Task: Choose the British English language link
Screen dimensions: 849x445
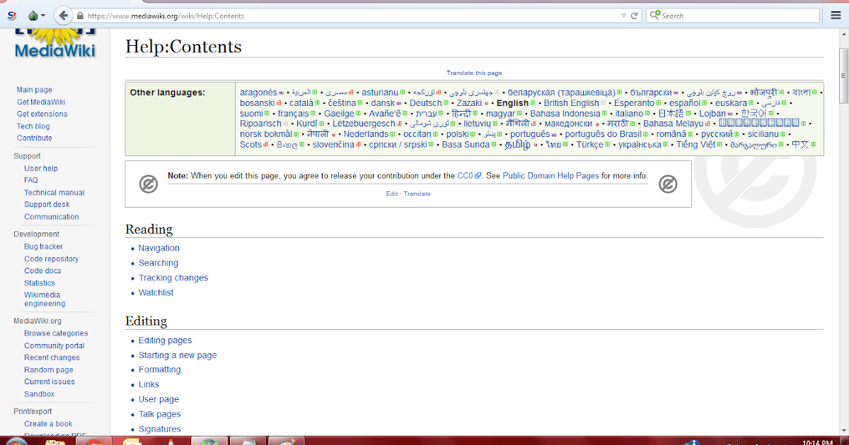Action: pos(571,103)
